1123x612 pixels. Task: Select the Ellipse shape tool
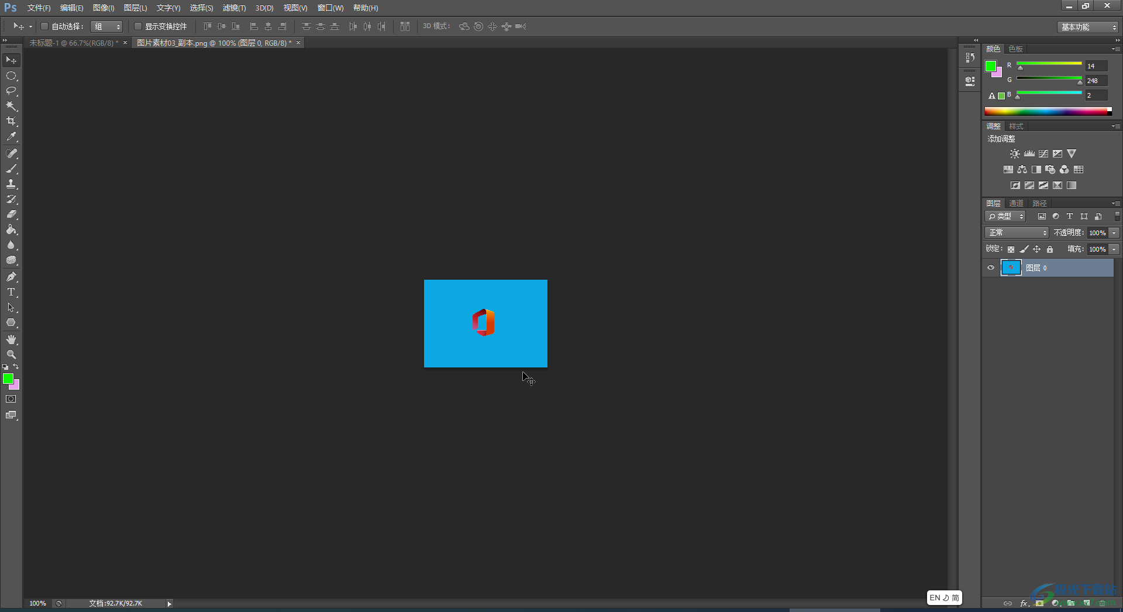(x=11, y=322)
